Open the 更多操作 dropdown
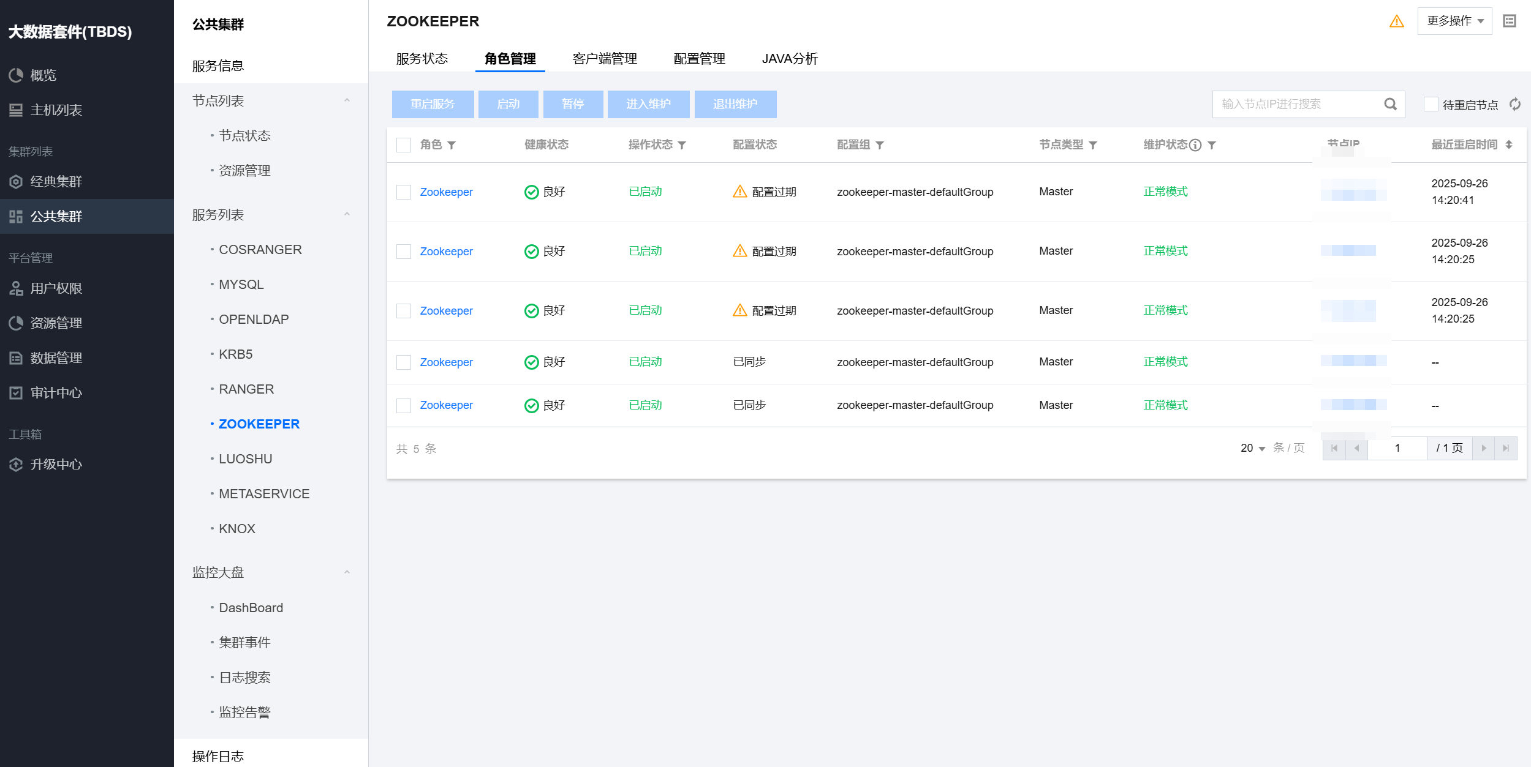 pos(1454,21)
